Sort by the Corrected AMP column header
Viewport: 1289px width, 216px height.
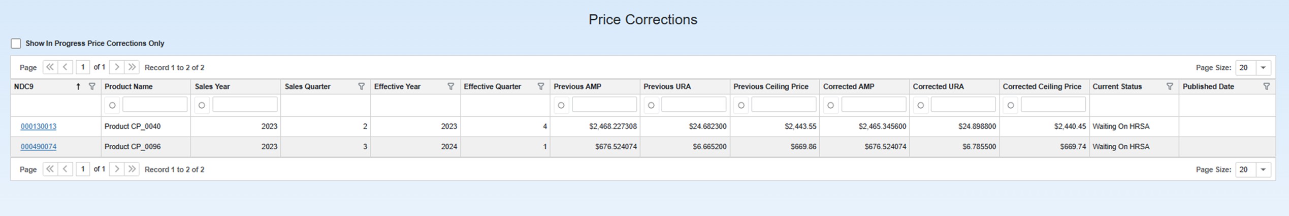849,87
